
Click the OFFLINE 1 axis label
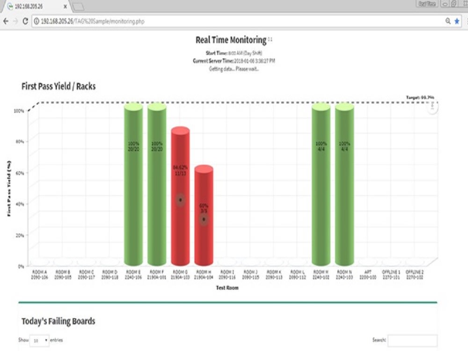point(391,275)
